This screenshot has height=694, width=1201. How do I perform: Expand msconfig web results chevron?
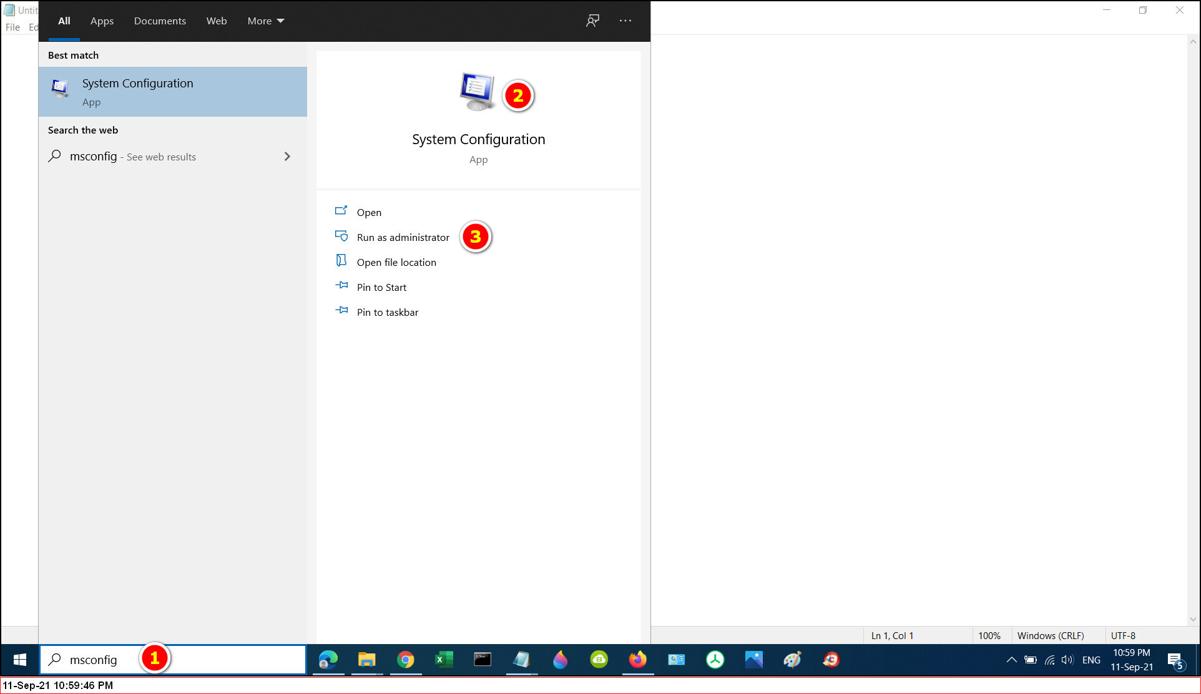pos(287,157)
